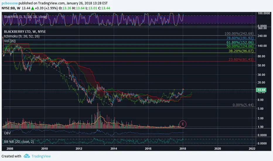The image size is (273, 161).
Task: Click the 78.60%(191.92) Fibonacci label
Action: tap(240, 38)
